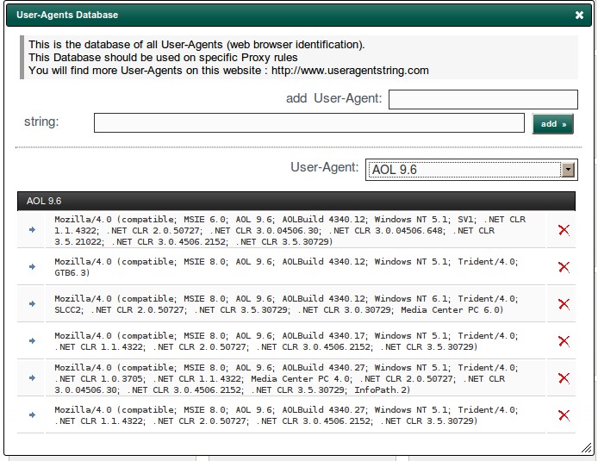Screen dimensions: 598x461
Task: Delete the last AOLBuild 4340.27 entry
Action: point(564,414)
